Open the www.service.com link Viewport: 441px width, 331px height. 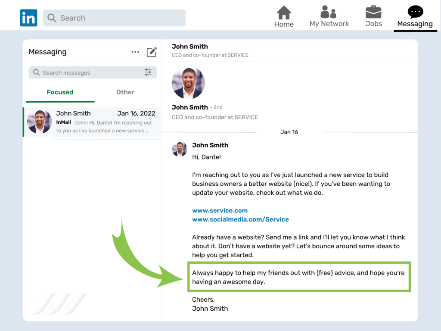220,210
